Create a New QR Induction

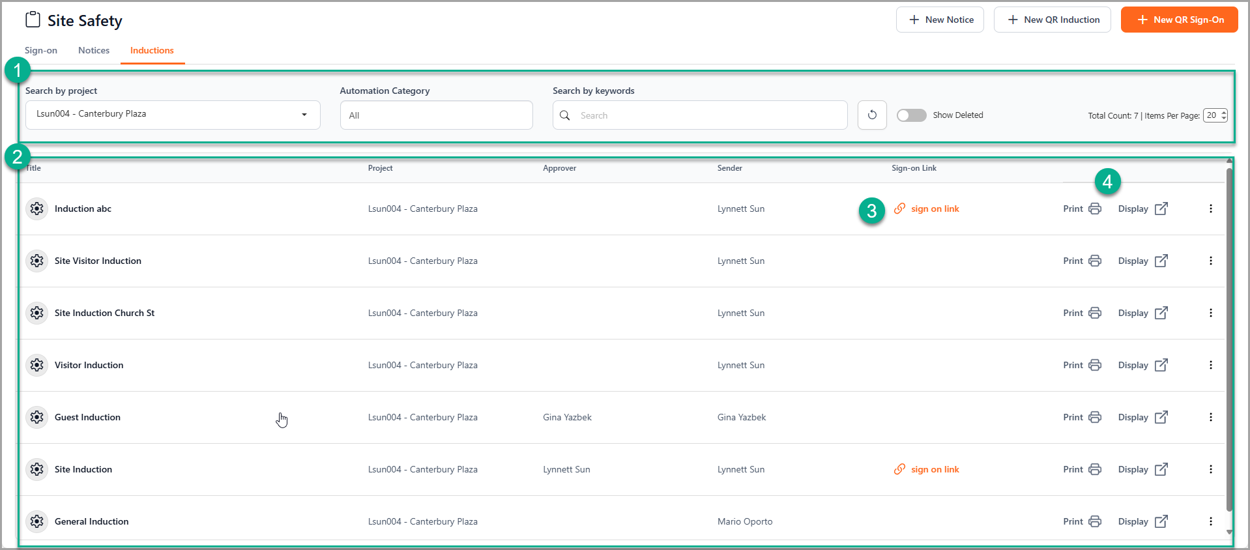[x=1052, y=20]
